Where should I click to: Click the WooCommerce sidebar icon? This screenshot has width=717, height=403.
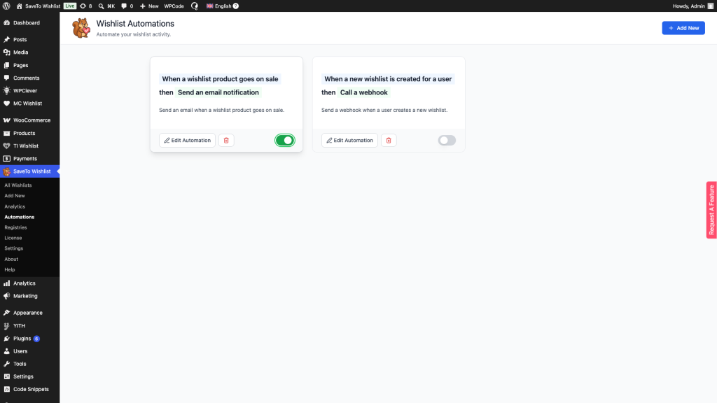[6, 120]
